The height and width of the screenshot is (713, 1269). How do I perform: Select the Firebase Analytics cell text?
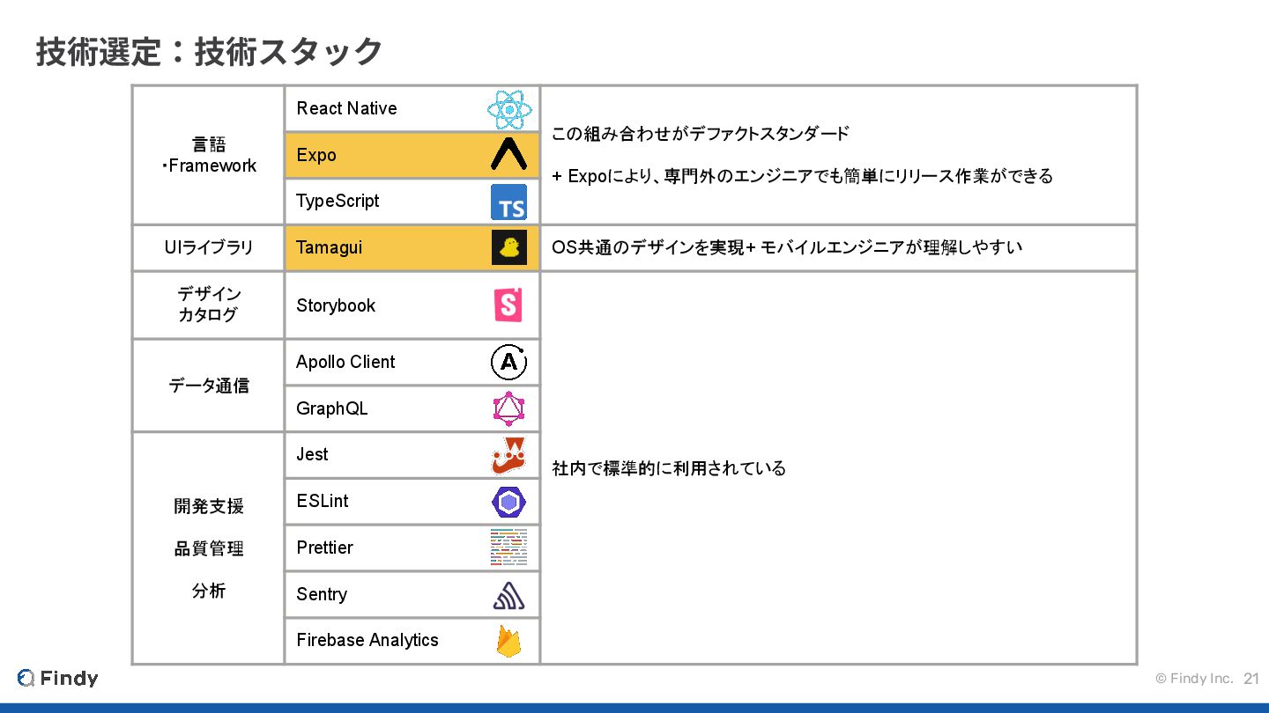pos(367,640)
